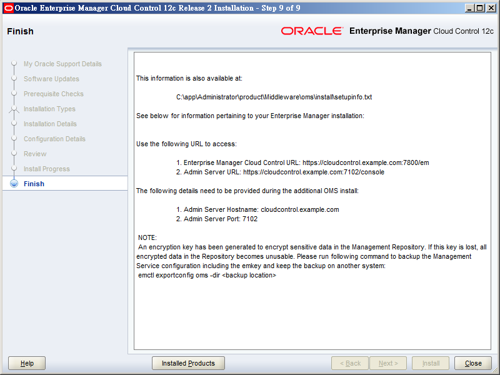Image resolution: width=500 pixels, height=375 pixels.
Task: Click the NOTE: label text
Action: coord(147,237)
